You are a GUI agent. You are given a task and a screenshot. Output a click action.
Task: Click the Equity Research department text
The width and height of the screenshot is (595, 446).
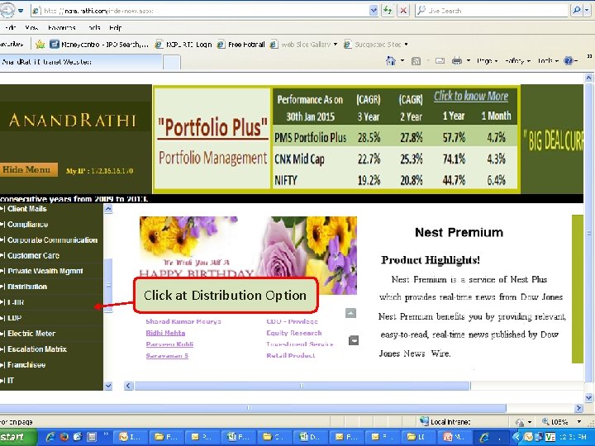294,333
